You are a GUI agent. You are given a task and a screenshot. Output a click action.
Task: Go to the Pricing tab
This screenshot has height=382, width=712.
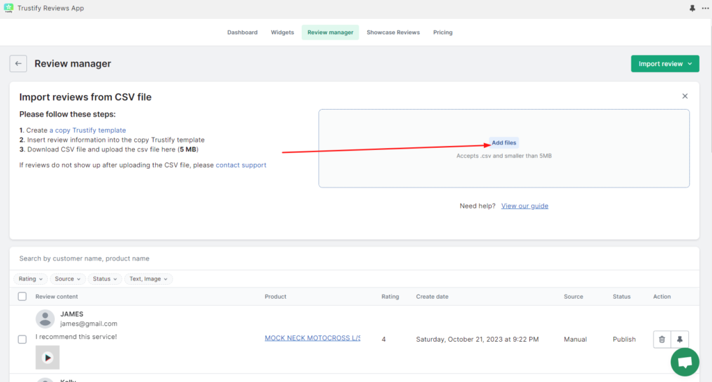(x=442, y=32)
